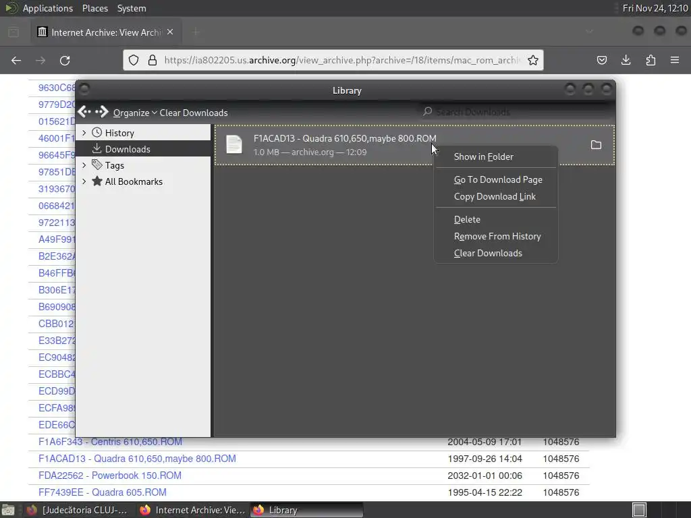Screen dimensions: 691x518
Task: Click the downloaded file's document icon
Action: click(x=234, y=144)
